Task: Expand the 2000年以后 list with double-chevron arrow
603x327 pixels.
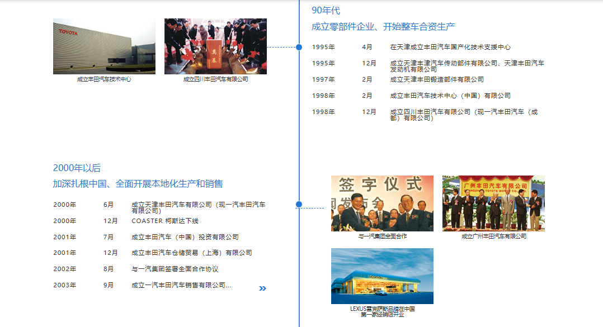Action: (x=262, y=288)
